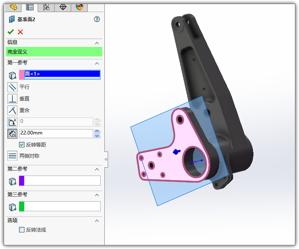Click the first reference face selection icon
The image size is (299, 249).
[12, 76]
